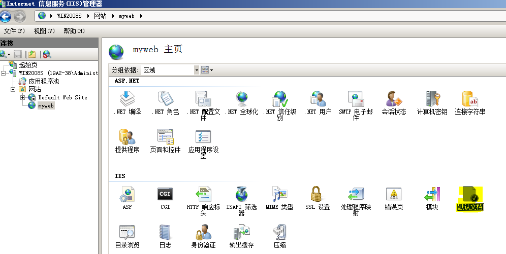This screenshot has width=506, height=254.
Task: Open the 连接字符串 feature
Action: click(x=470, y=103)
